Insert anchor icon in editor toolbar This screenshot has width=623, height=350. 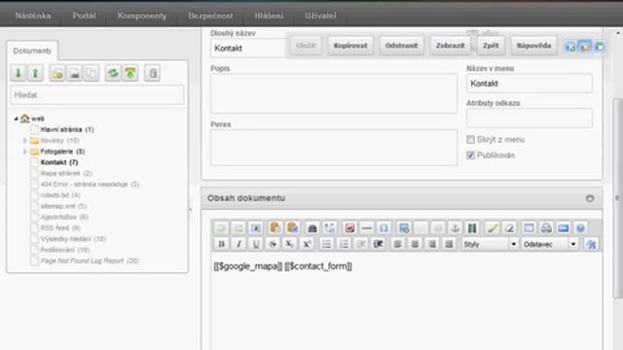[455, 227]
